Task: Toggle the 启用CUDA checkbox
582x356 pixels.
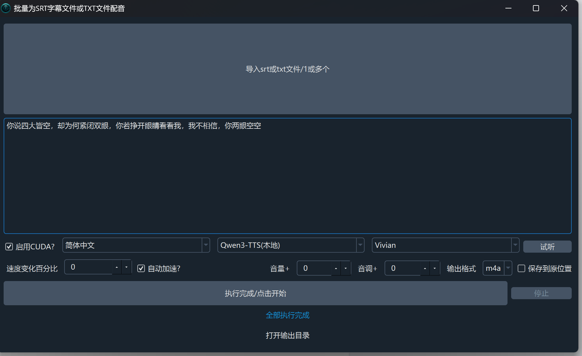Action: click(x=9, y=247)
